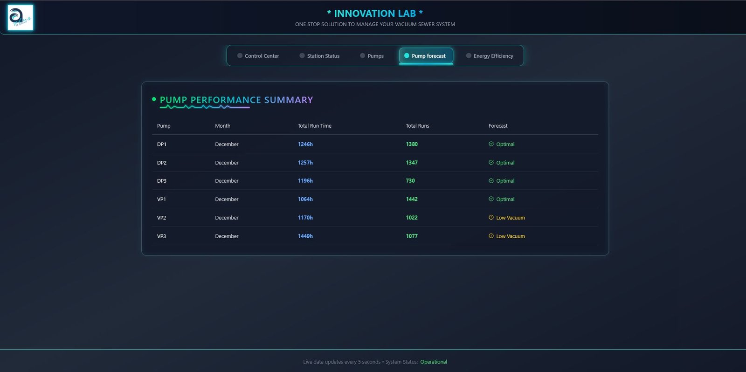Viewport: 746px width, 372px height.
Task: Click the 1022 total runs value
Action: coord(412,218)
